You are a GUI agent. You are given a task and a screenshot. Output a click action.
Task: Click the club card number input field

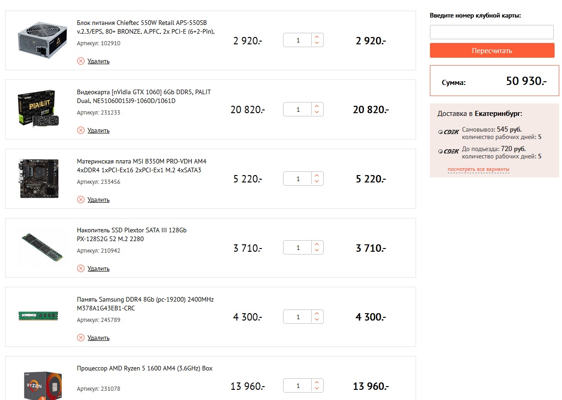pos(491,32)
